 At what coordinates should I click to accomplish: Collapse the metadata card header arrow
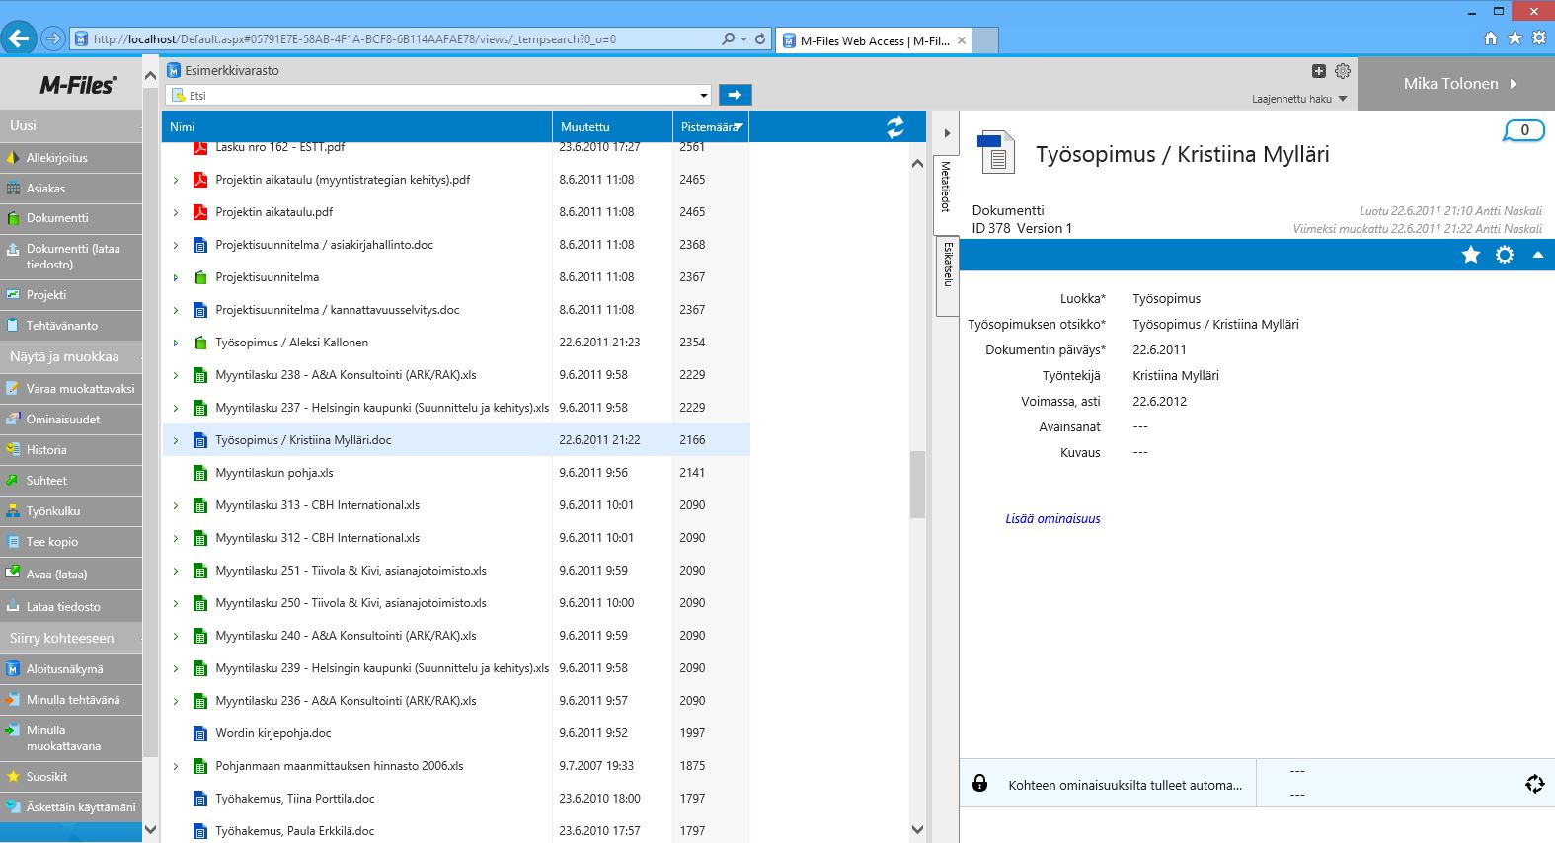(x=1537, y=255)
